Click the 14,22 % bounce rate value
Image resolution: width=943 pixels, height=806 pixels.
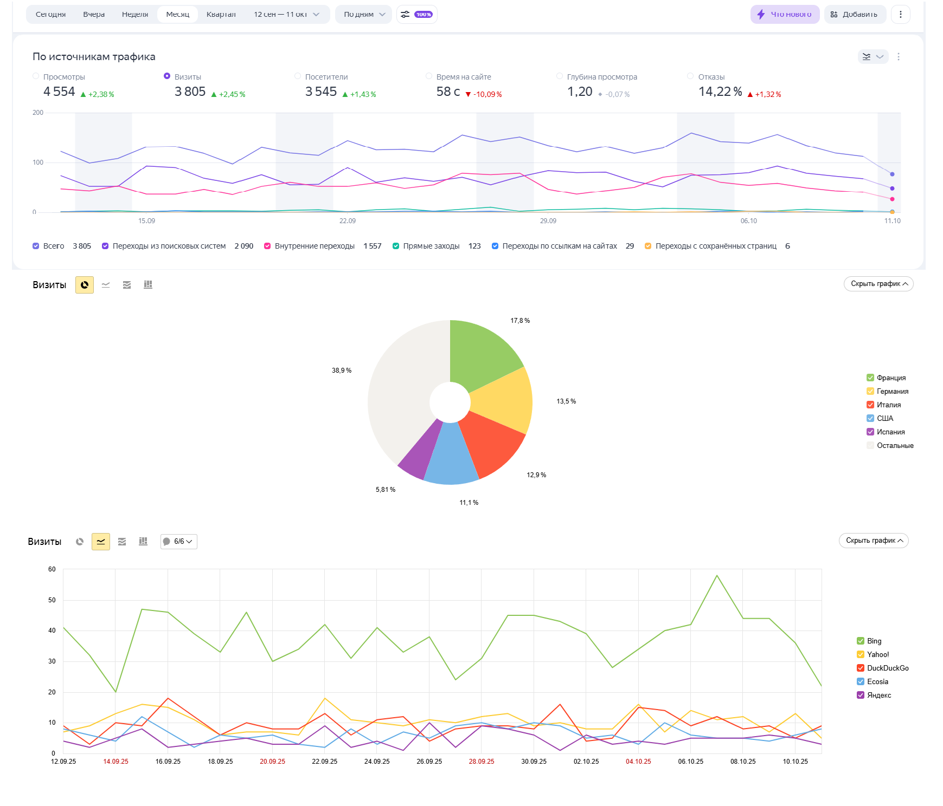click(x=720, y=92)
